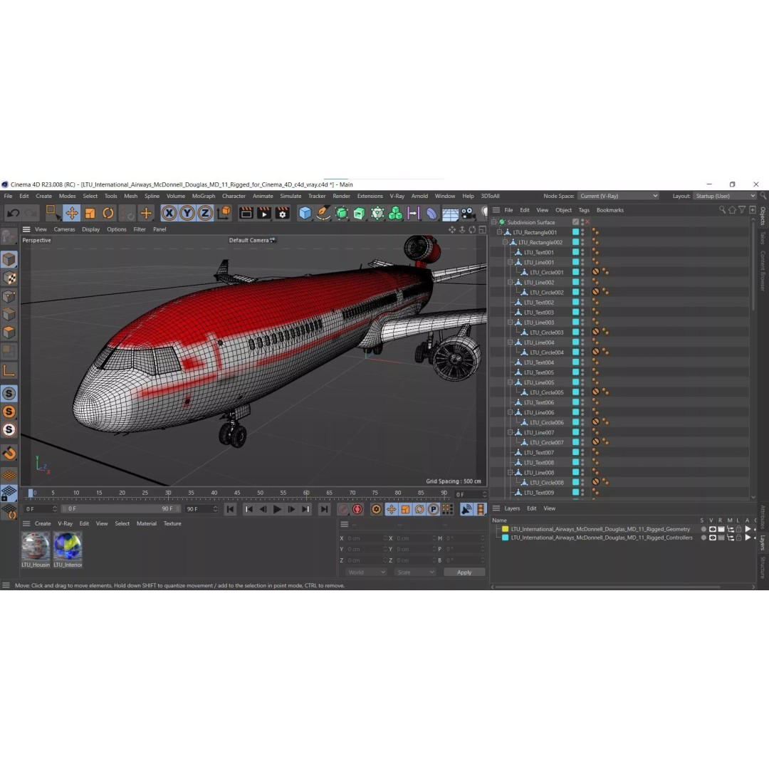
Task: Click the search icon in Object Manager
Action: pyautogui.click(x=722, y=210)
